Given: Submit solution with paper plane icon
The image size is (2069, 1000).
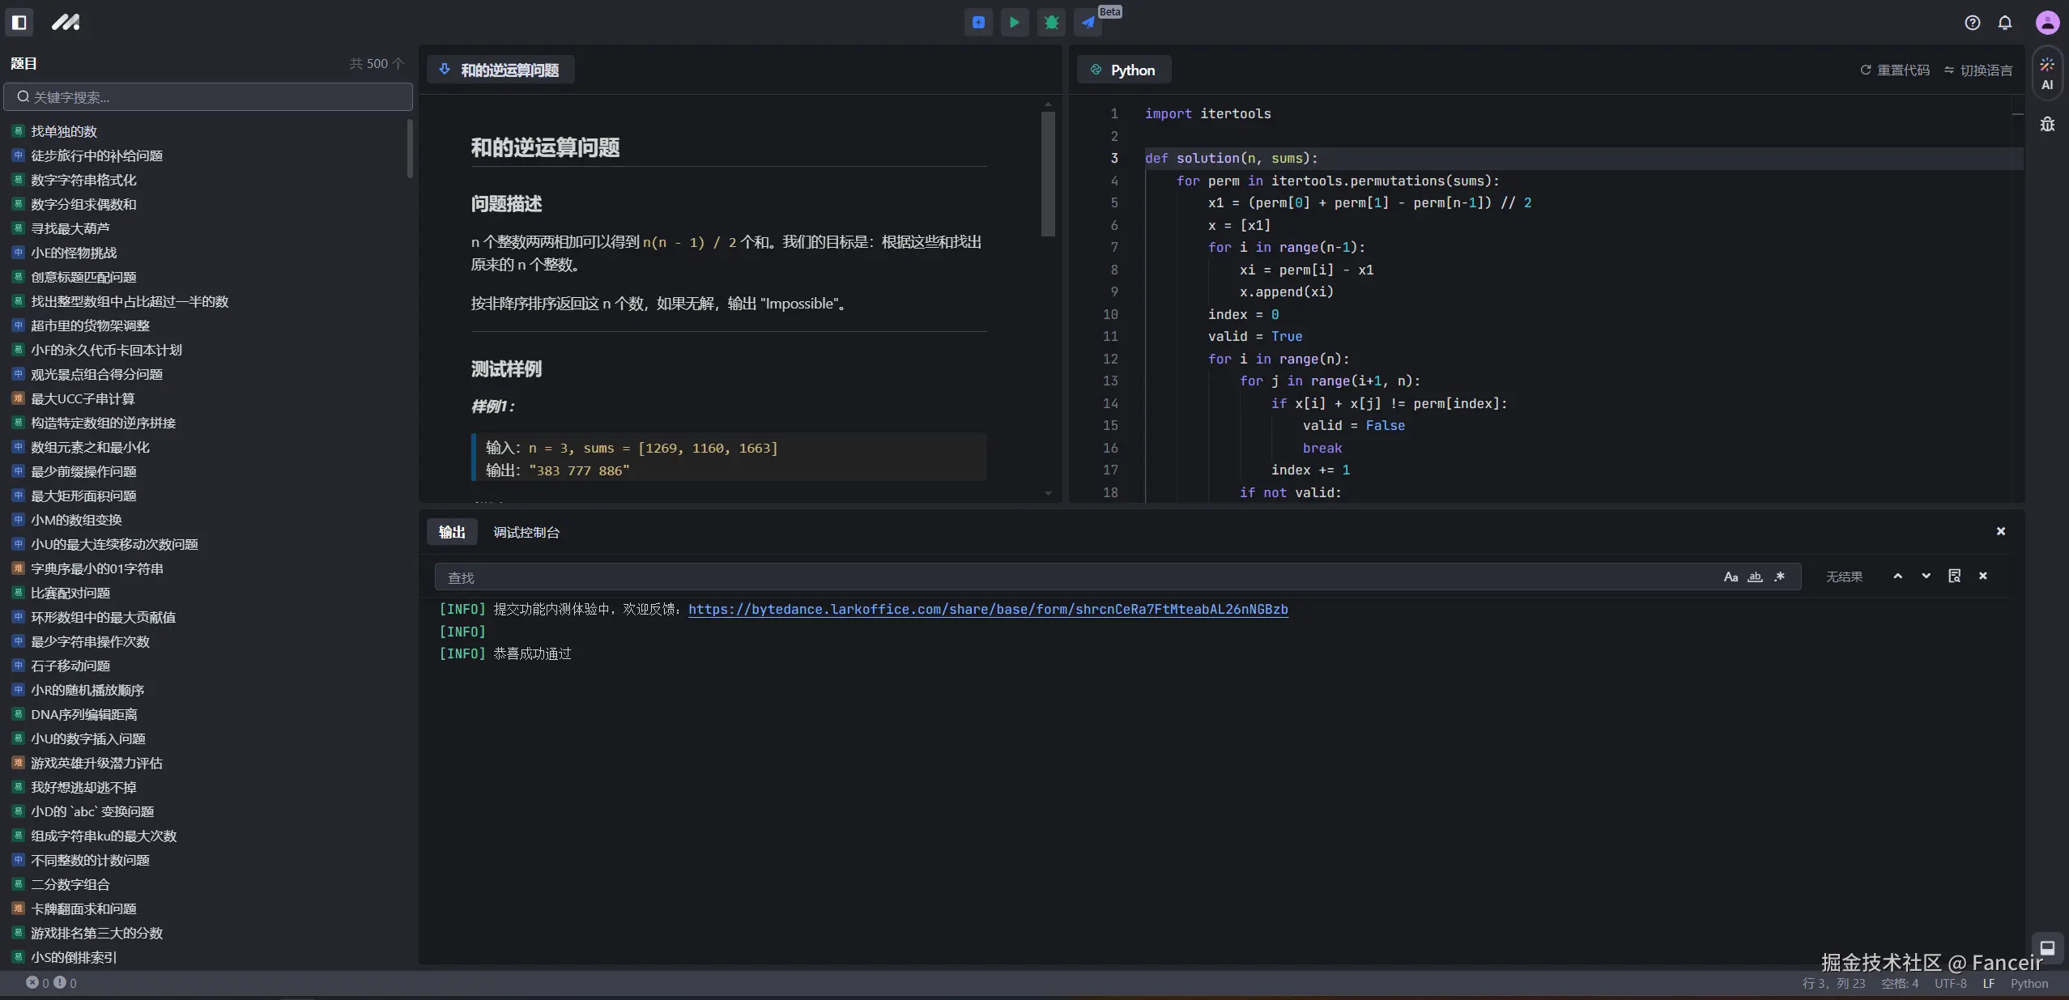Looking at the screenshot, I should point(1088,23).
